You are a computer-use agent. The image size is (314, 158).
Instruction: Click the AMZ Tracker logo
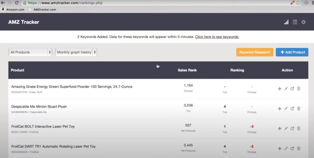click(x=24, y=22)
